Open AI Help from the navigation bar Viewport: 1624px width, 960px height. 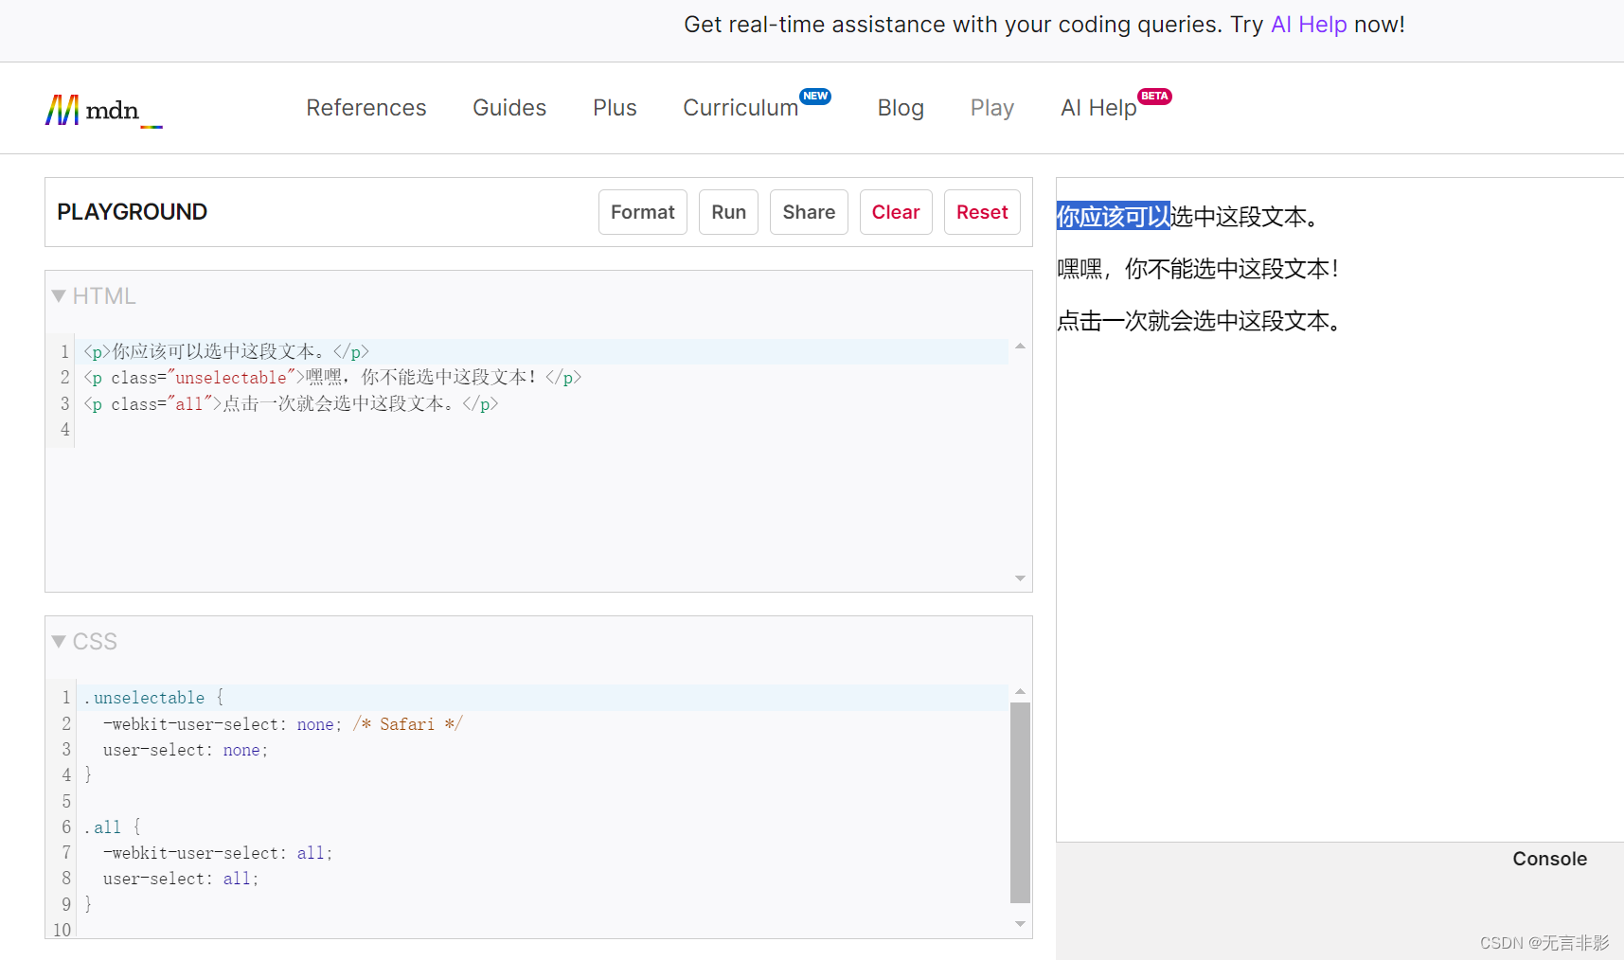pos(1098,108)
